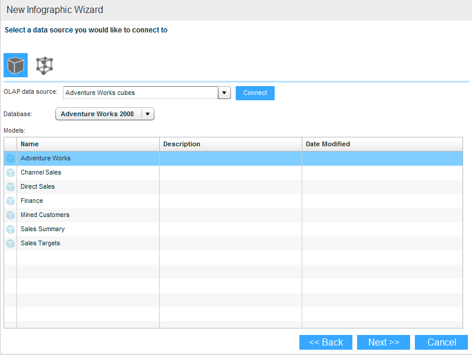The width and height of the screenshot is (472, 355).
Task: Select the wireframe cube data source icon
Action: point(44,65)
